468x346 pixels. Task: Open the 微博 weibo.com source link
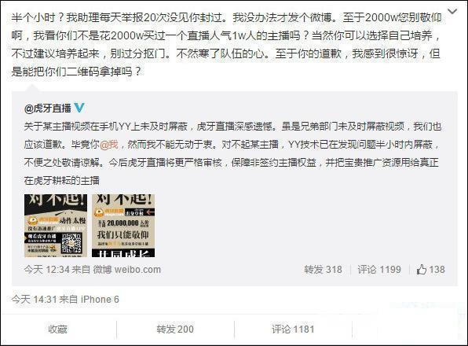127,270
